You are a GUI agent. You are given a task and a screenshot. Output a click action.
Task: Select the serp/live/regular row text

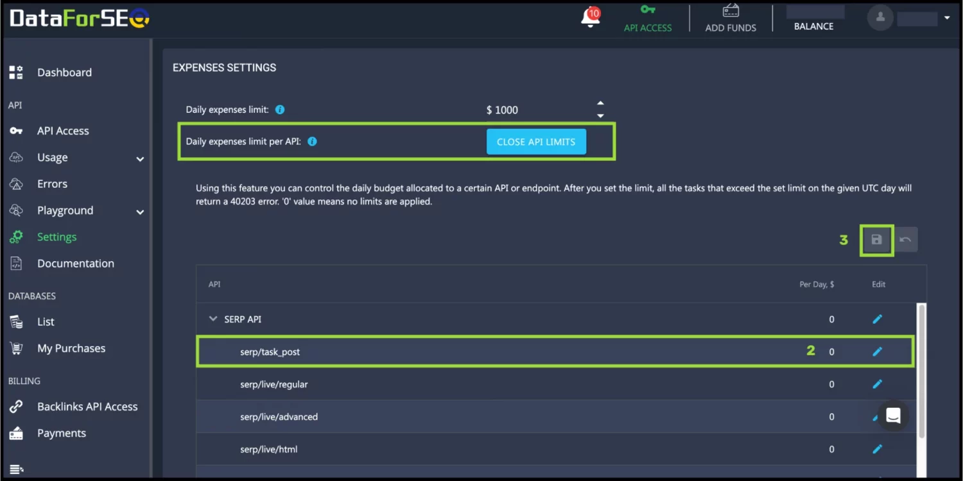[x=274, y=384]
